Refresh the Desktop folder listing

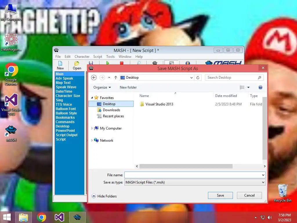(x=198, y=78)
